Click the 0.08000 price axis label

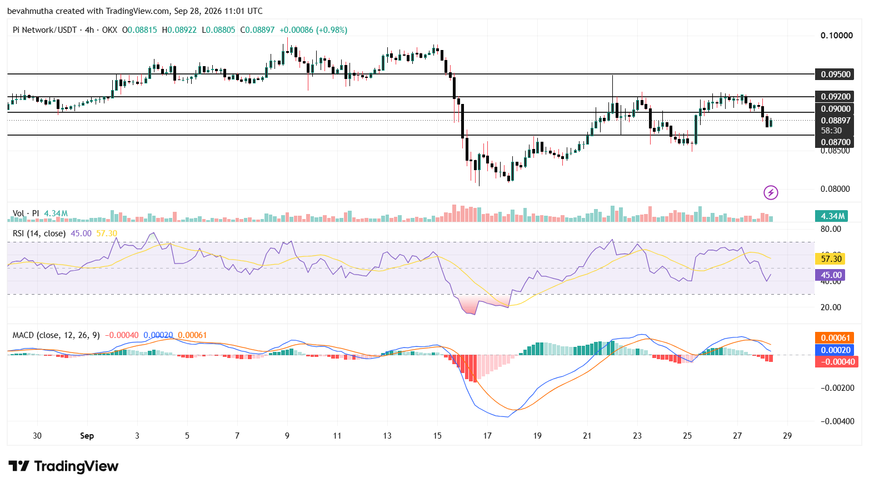[x=836, y=189]
